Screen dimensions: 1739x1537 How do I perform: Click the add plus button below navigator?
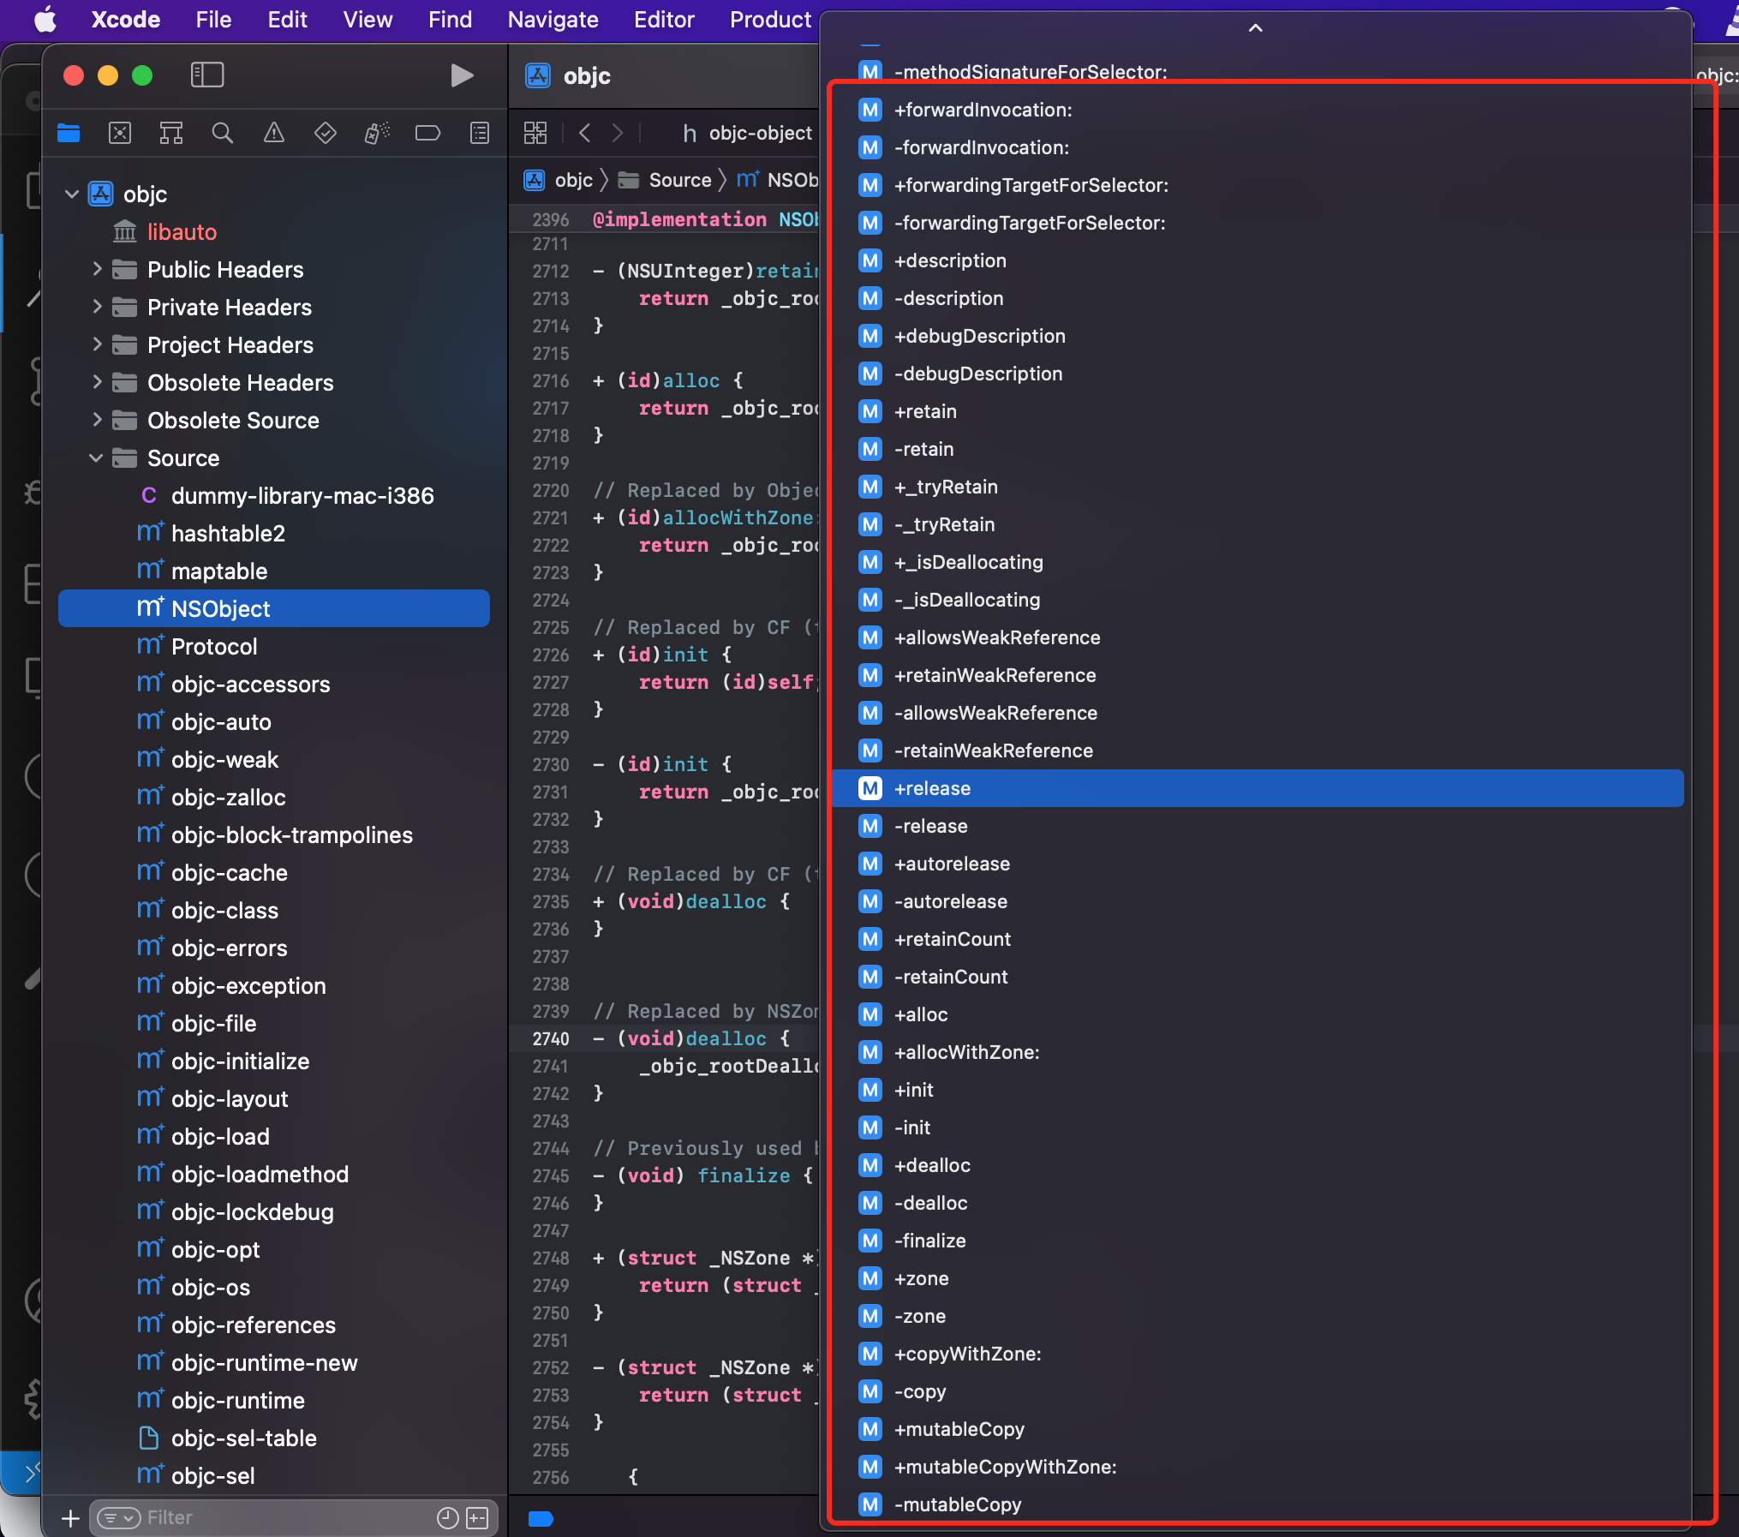71,1518
